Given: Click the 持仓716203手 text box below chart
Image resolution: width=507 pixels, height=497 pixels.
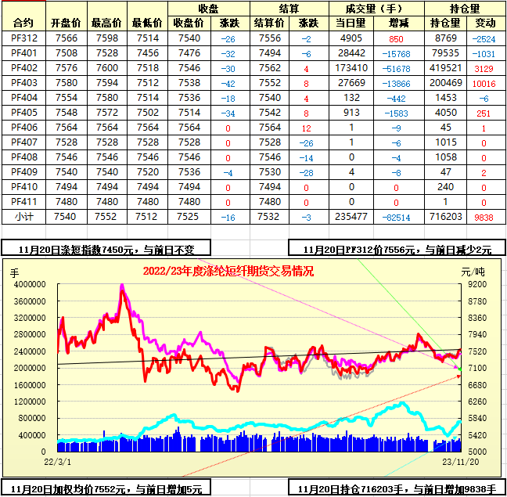Looking at the screenshot, I should 397,489.
